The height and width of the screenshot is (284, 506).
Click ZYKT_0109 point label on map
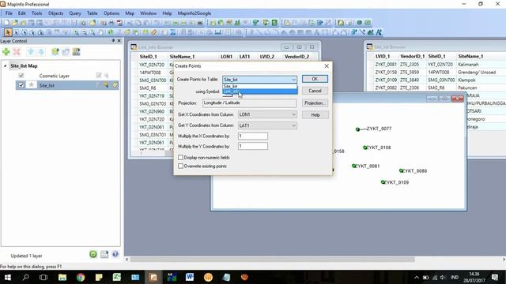click(397, 182)
